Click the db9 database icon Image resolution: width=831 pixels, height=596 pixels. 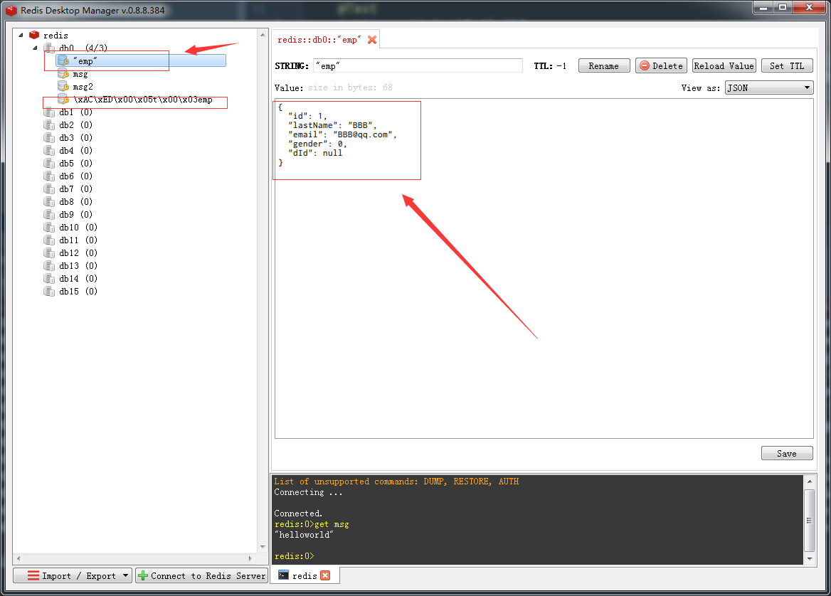[x=49, y=215]
